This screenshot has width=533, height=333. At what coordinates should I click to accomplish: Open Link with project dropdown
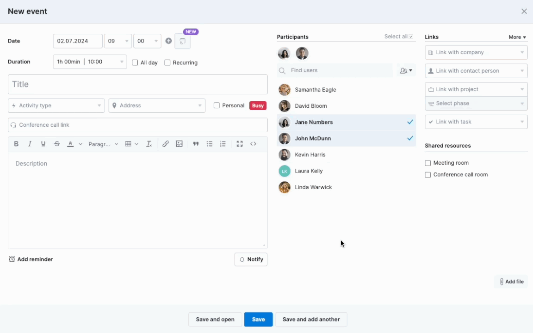(476, 89)
